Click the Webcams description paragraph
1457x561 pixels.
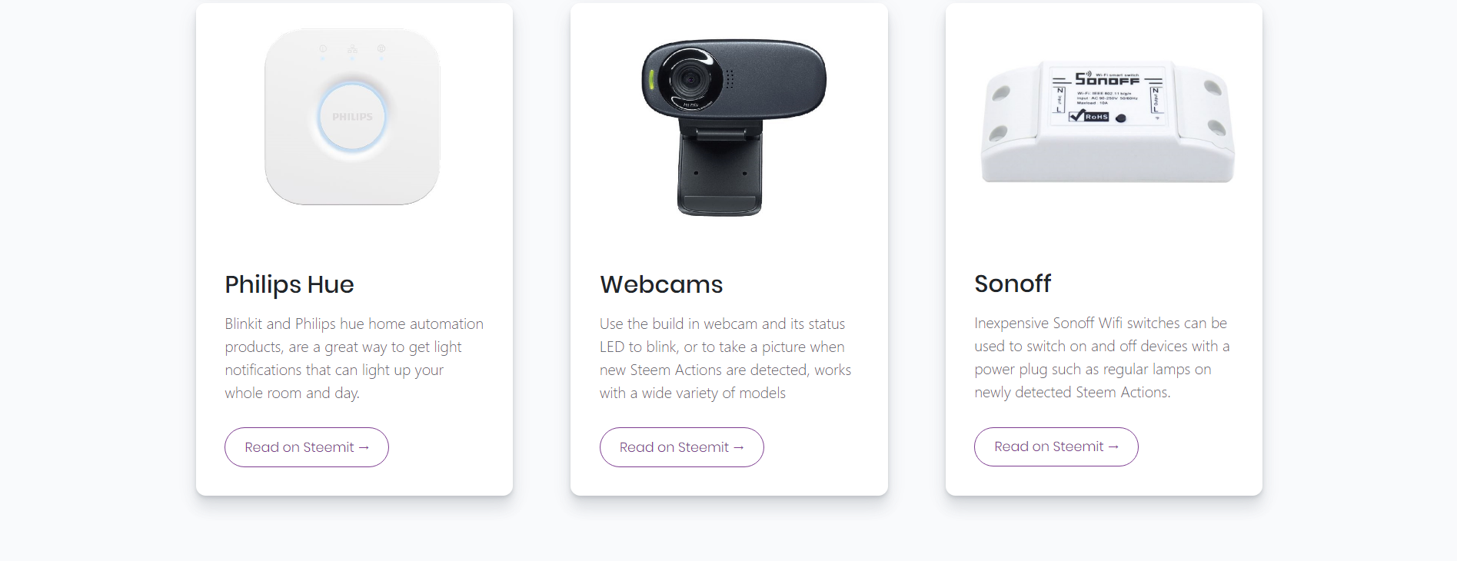pyautogui.click(x=725, y=358)
